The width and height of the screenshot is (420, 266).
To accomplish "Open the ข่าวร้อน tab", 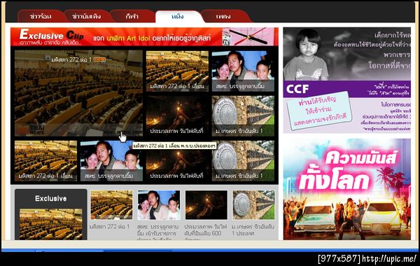I will click(x=41, y=16).
